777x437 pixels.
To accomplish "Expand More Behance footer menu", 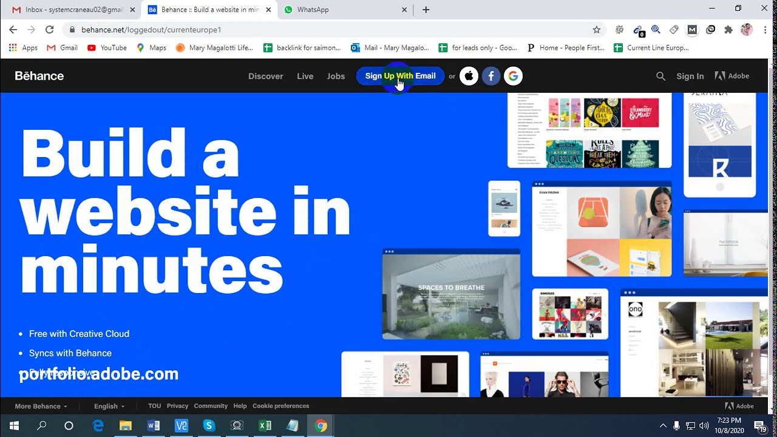I will point(41,406).
